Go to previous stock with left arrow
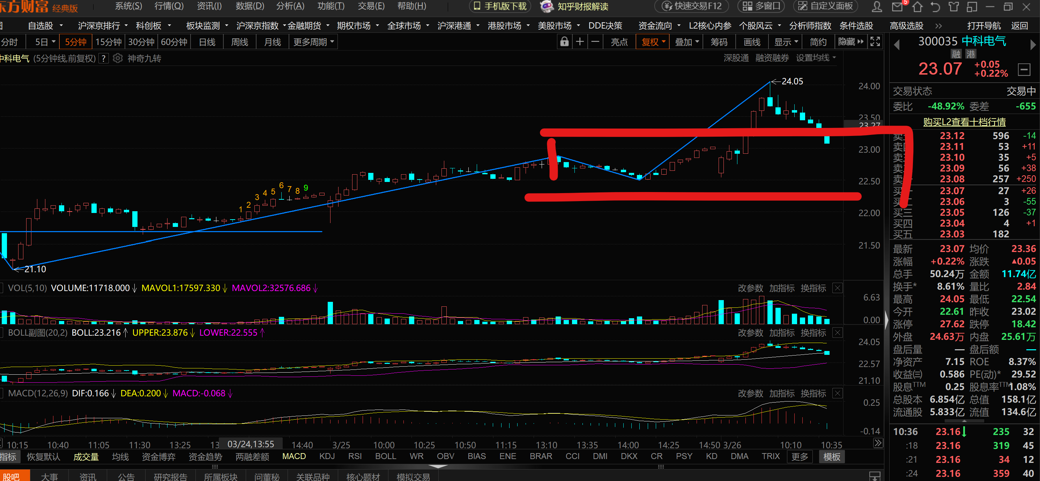This screenshot has width=1040, height=481. point(897,45)
